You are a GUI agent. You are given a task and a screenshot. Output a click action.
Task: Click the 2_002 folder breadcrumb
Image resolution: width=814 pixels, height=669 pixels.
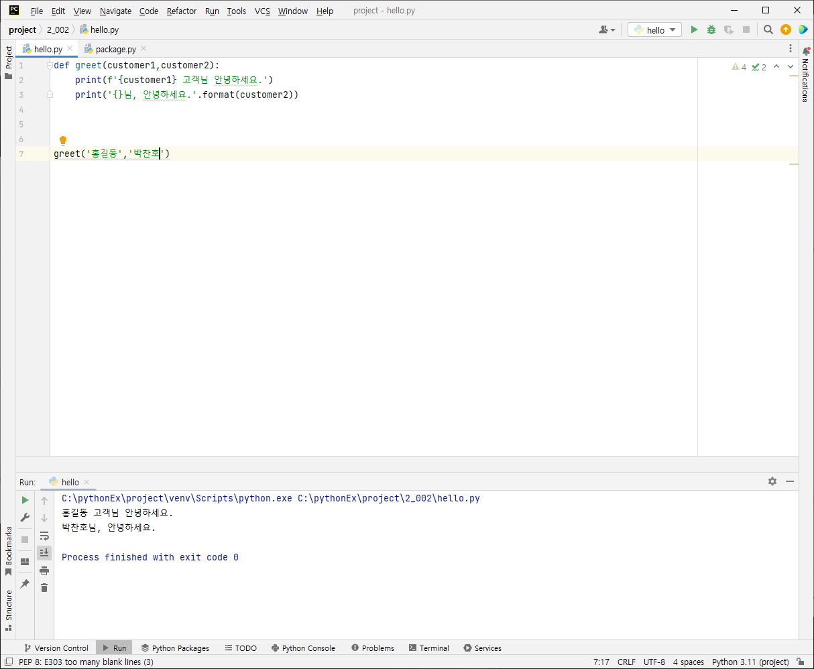click(58, 29)
